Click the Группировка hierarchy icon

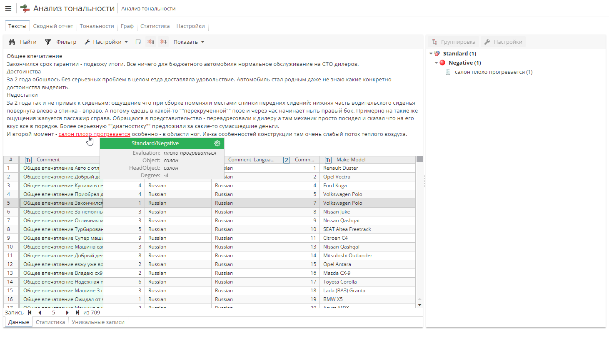point(434,42)
